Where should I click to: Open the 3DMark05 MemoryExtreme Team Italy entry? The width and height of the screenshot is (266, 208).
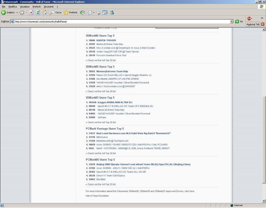(112, 71)
